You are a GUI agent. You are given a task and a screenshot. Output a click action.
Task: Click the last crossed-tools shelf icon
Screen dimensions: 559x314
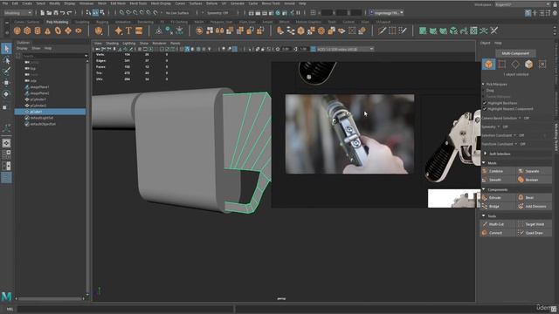click(493, 31)
